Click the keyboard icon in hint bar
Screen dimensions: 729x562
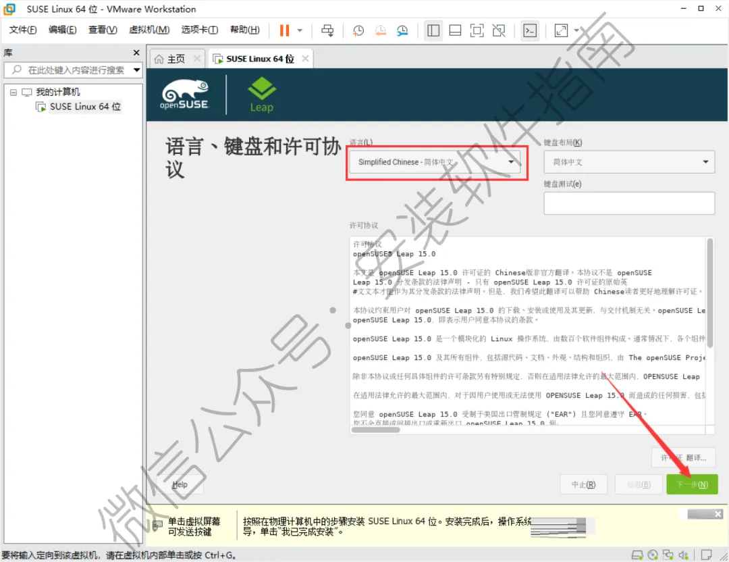pos(157,526)
